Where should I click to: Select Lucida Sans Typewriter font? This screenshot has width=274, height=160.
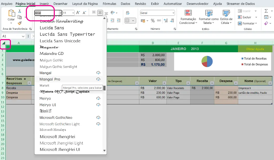pos(67,34)
